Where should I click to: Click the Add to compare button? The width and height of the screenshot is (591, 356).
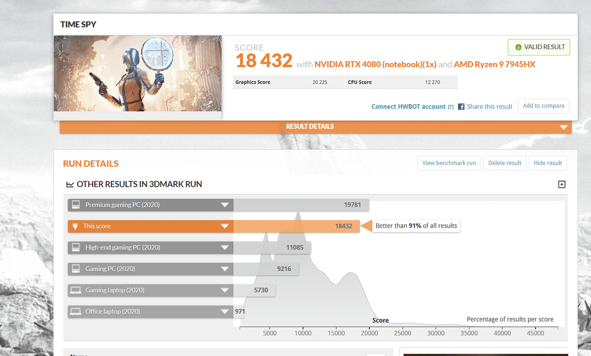[x=543, y=106]
